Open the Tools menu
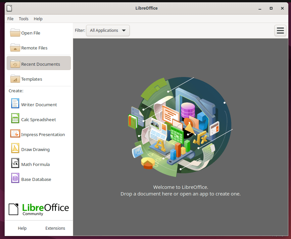Screen dimensions: 291x239 click(24, 19)
